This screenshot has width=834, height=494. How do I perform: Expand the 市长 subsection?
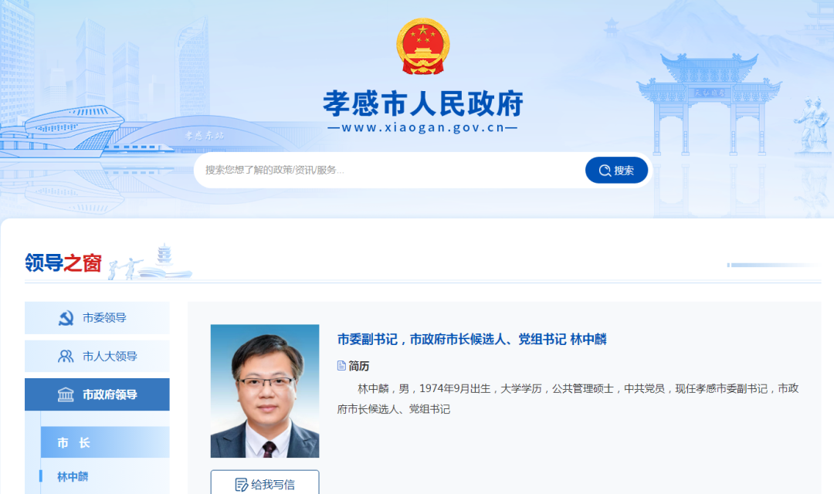tap(105, 442)
